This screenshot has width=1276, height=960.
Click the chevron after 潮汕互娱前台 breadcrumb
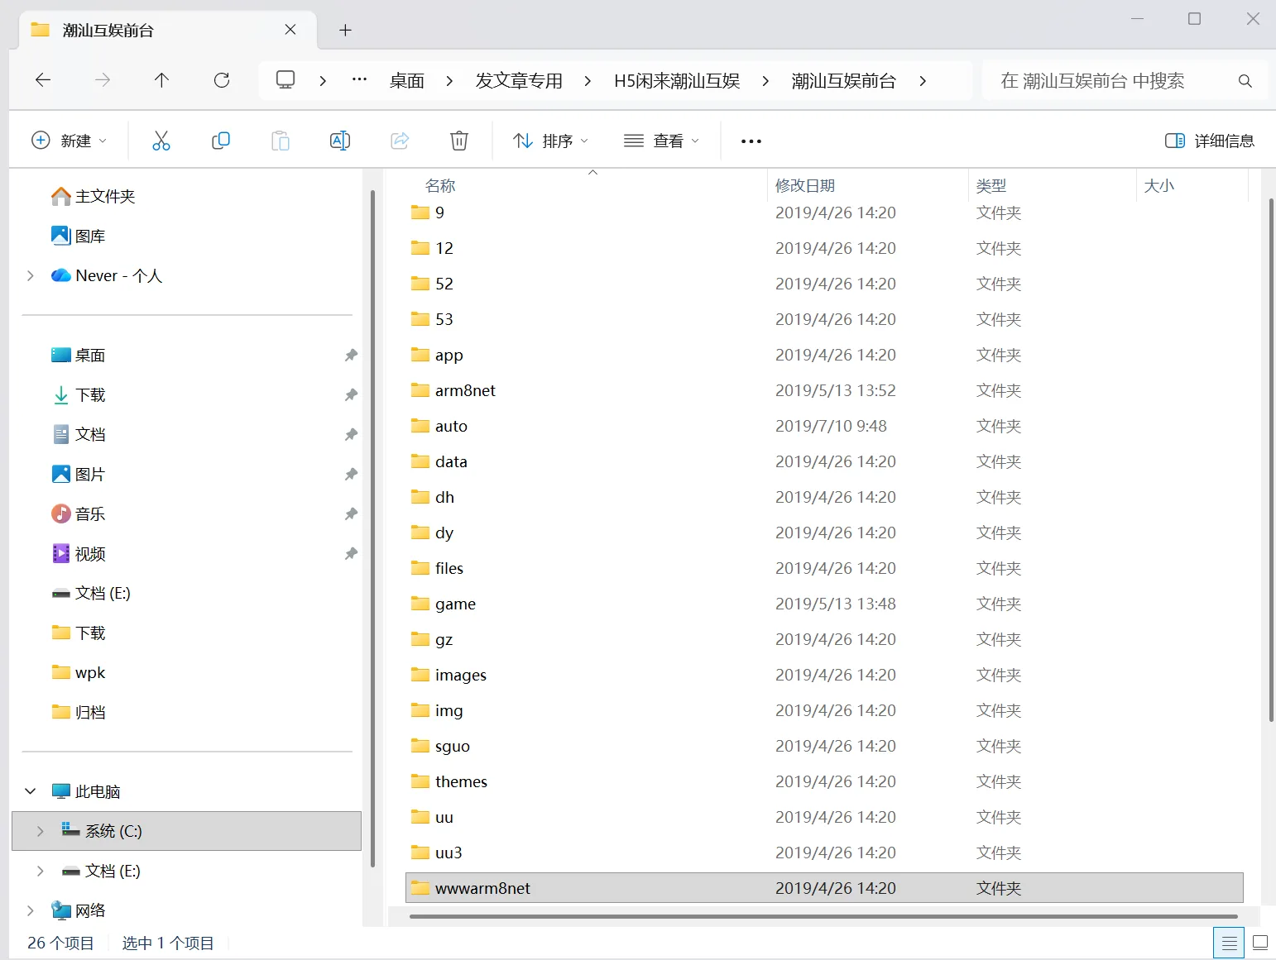pyautogui.click(x=923, y=81)
